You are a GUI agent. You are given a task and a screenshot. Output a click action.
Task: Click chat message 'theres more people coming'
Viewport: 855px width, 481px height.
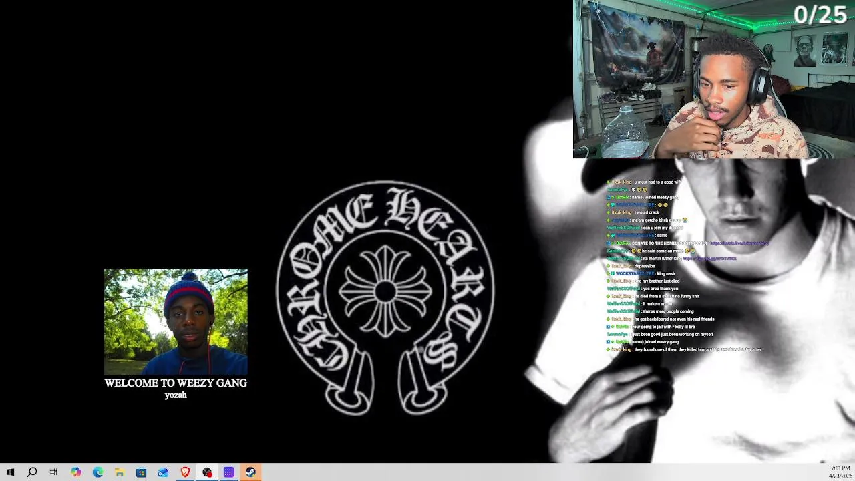coord(668,311)
